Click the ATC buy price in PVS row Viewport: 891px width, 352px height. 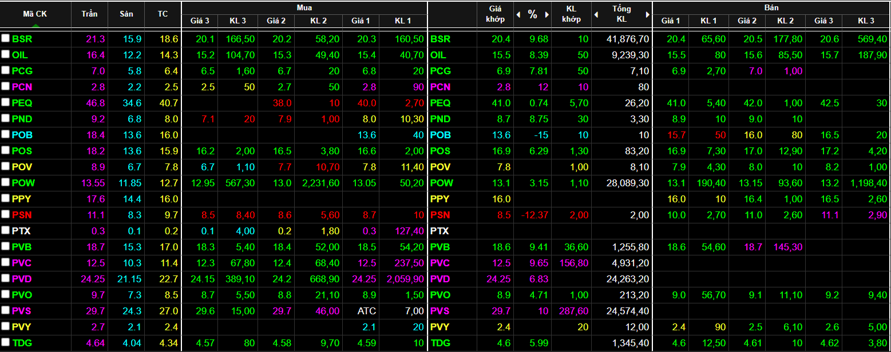[366, 311]
